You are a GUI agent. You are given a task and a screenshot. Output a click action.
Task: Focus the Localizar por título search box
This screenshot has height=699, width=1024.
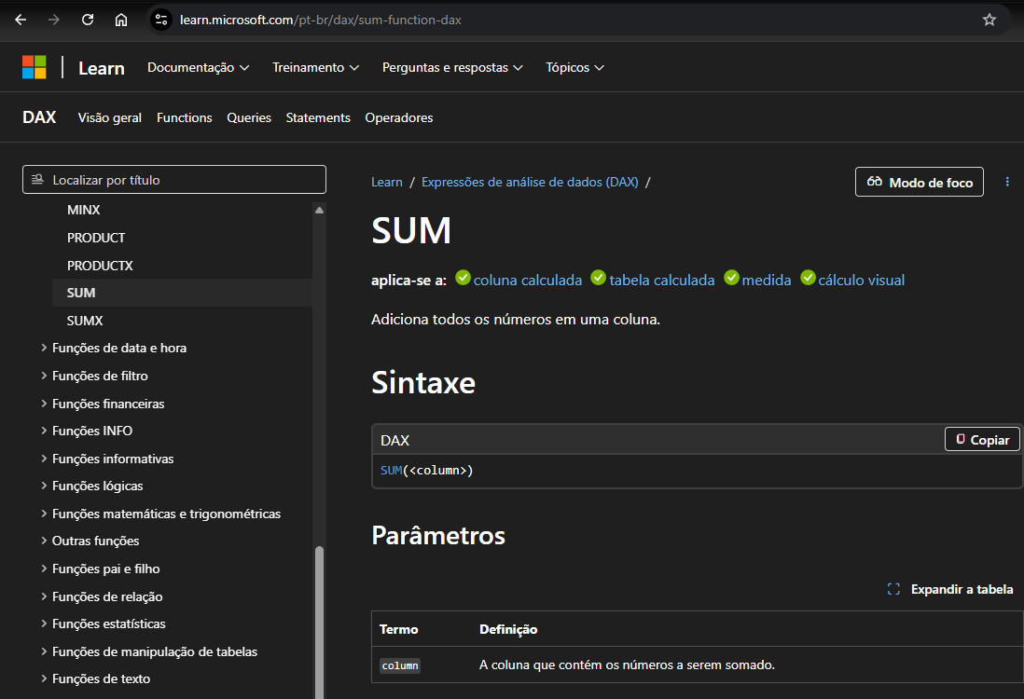coord(174,180)
